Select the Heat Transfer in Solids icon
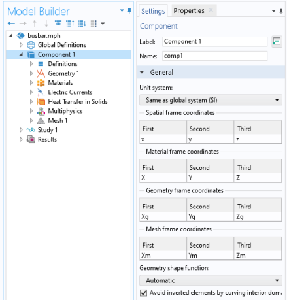 pyautogui.click(x=41, y=102)
